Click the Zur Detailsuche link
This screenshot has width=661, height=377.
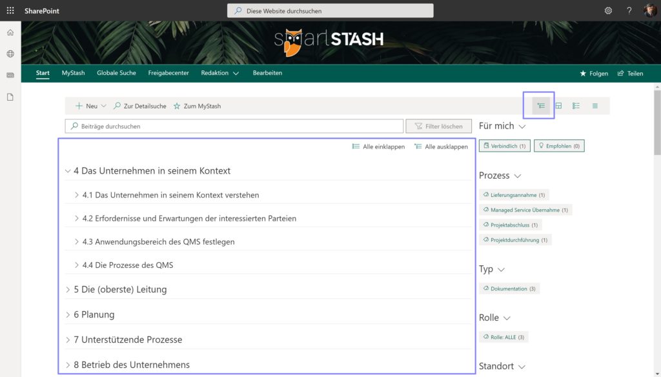(140, 106)
